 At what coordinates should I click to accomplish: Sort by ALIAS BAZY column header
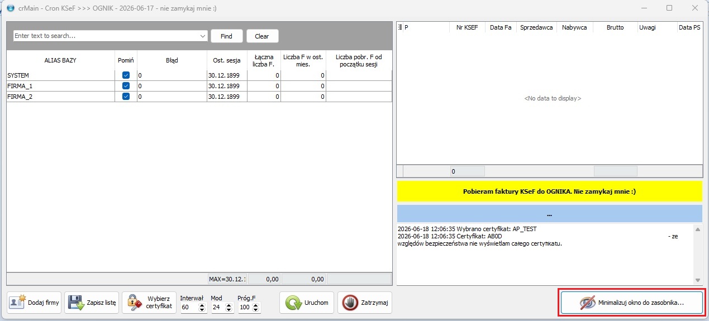pos(60,60)
